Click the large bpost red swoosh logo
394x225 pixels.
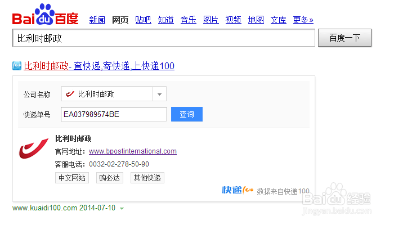(33, 148)
